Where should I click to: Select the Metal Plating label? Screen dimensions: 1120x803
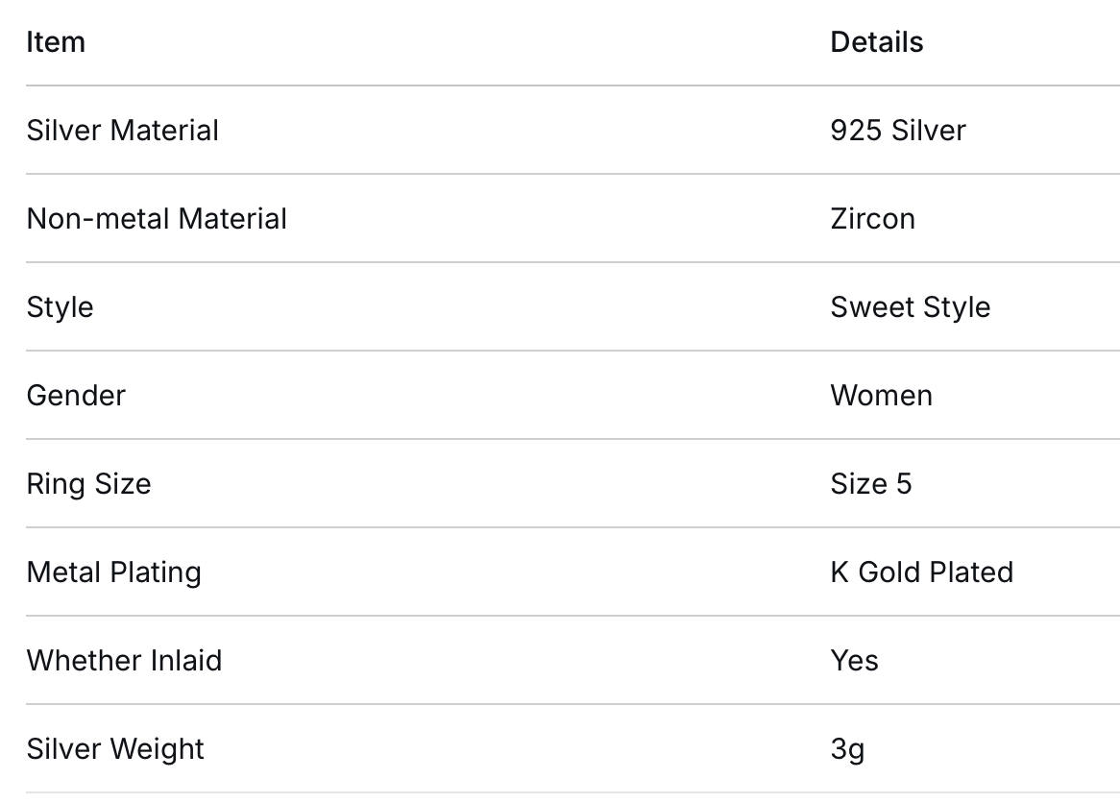click(x=113, y=573)
